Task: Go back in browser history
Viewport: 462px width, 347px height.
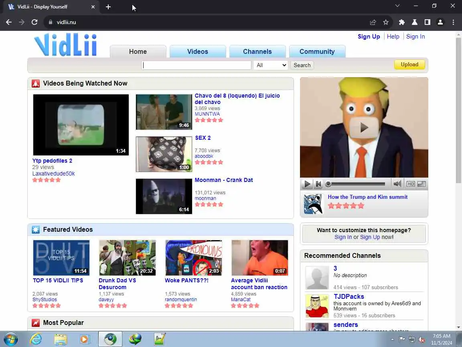Action: click(x=9, y=22)
